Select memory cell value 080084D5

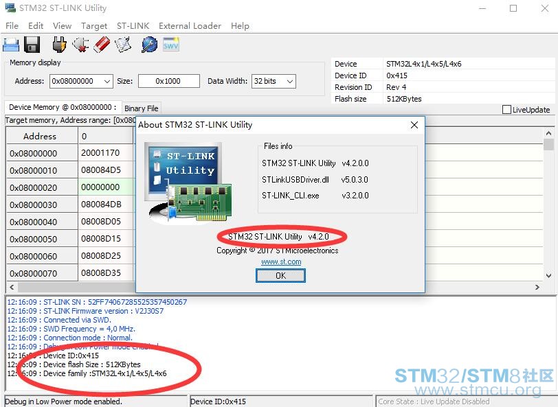pos(106,170)
